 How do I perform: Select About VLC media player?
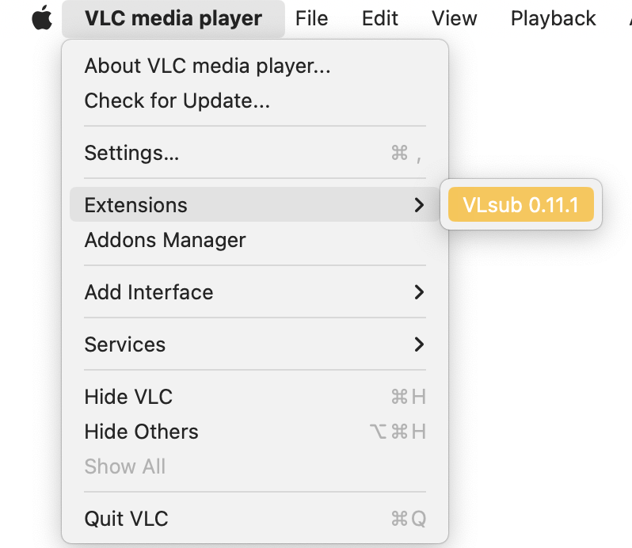click(x=207, y=66)
